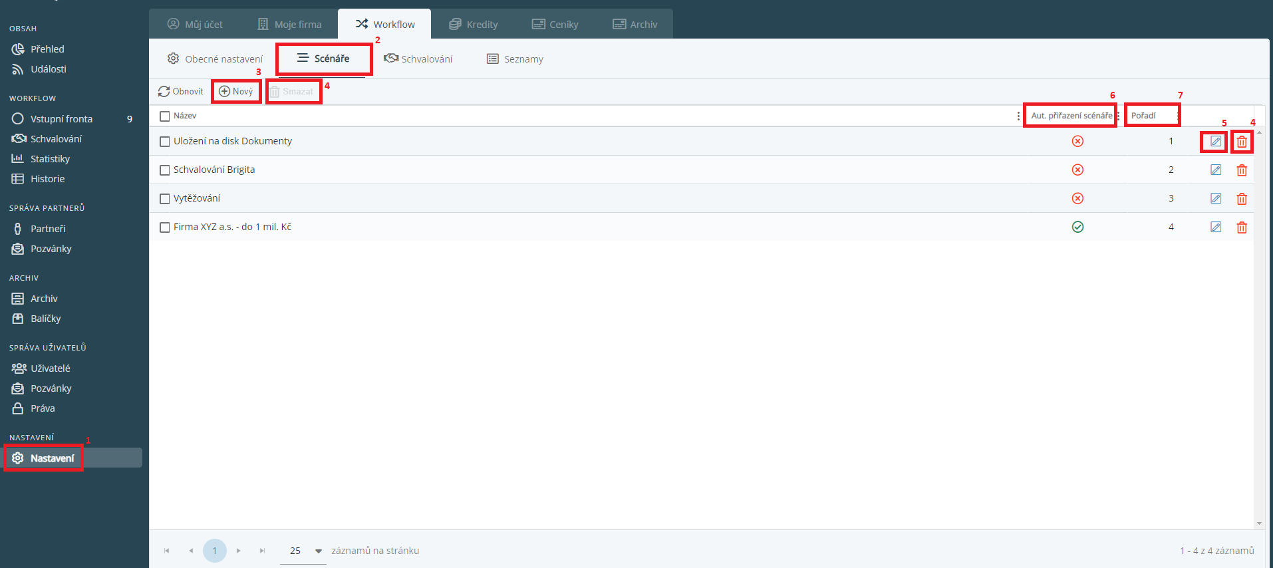Tick the checkbox for Vytěžování

(x=165, y=199)
